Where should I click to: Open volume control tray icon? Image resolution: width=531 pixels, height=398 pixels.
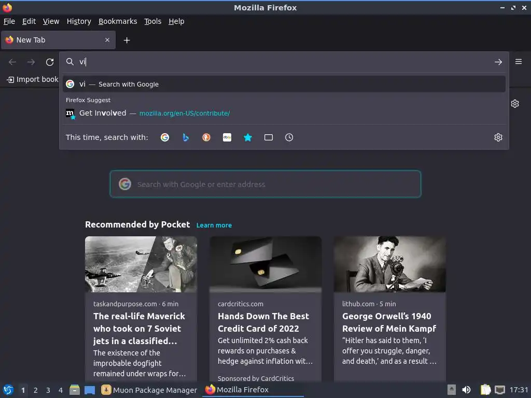pyautogui.click(x=466, y=390)
